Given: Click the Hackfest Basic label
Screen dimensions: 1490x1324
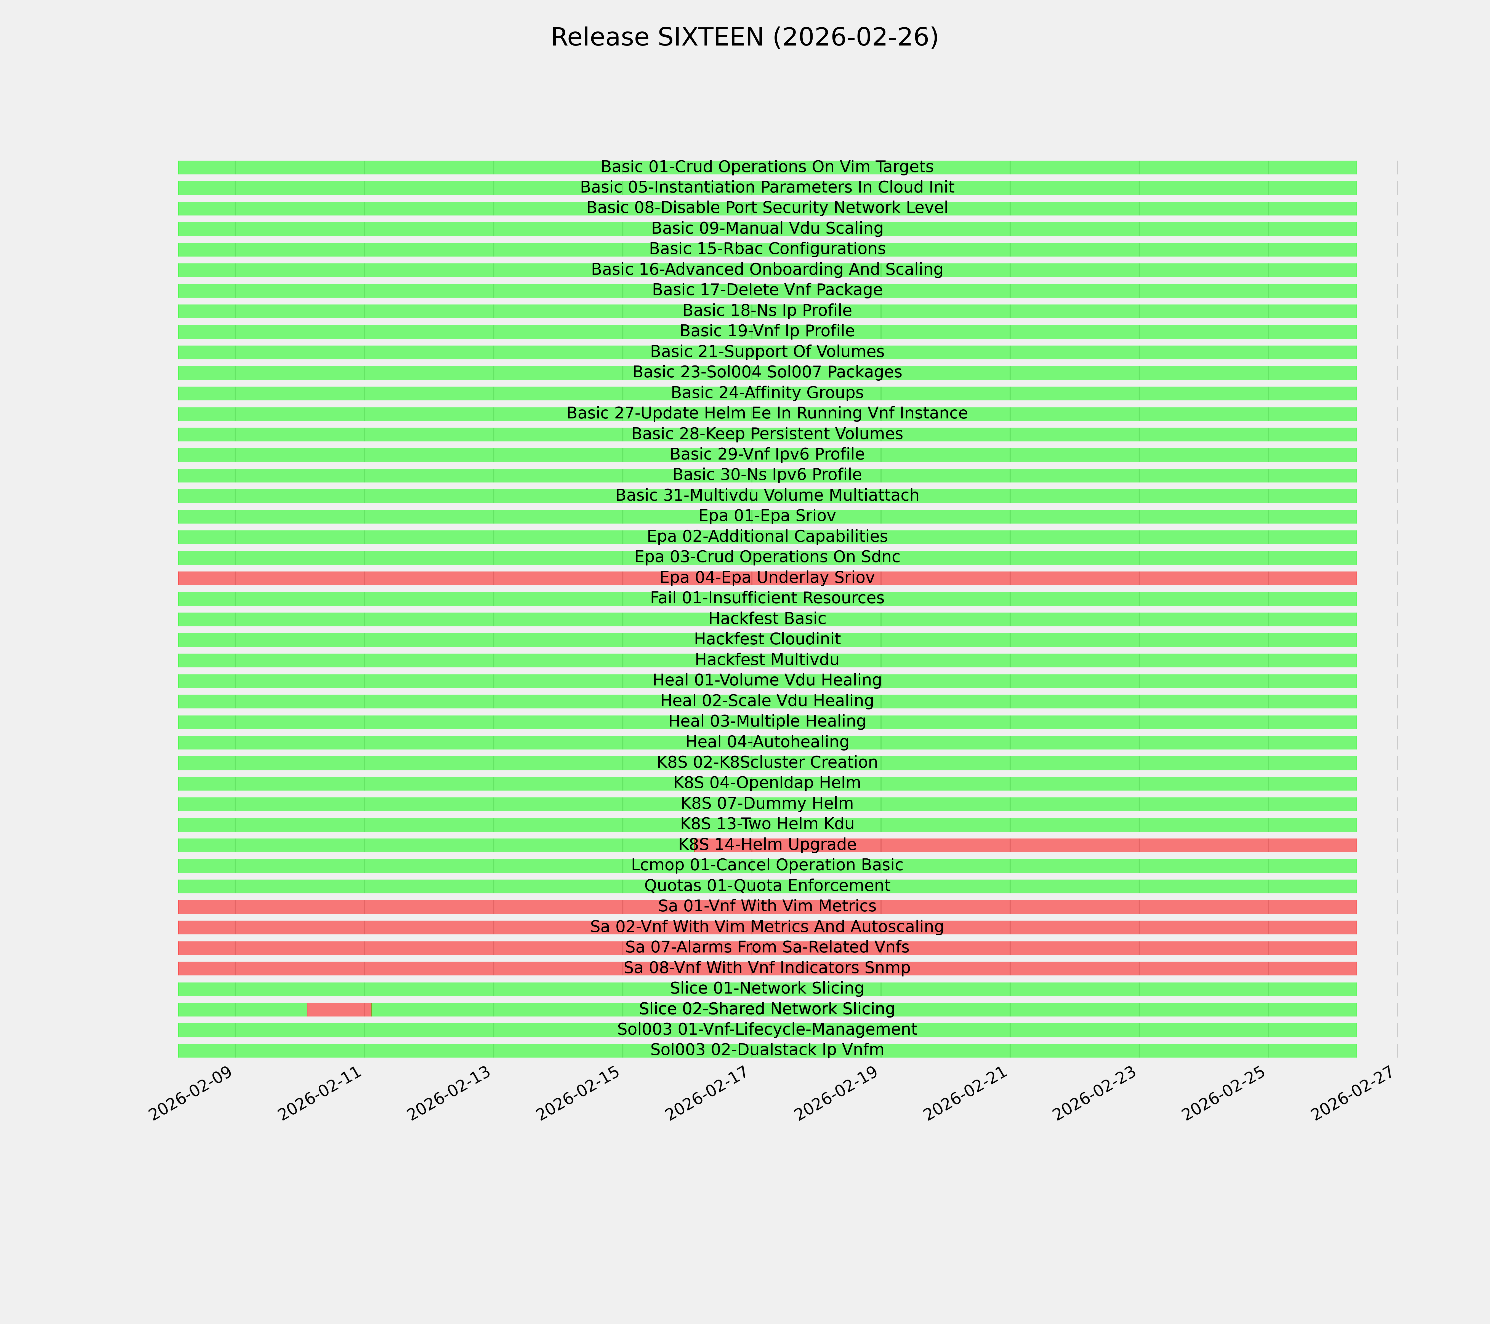Looking at the screenshot, I should [x=767, y=619].
